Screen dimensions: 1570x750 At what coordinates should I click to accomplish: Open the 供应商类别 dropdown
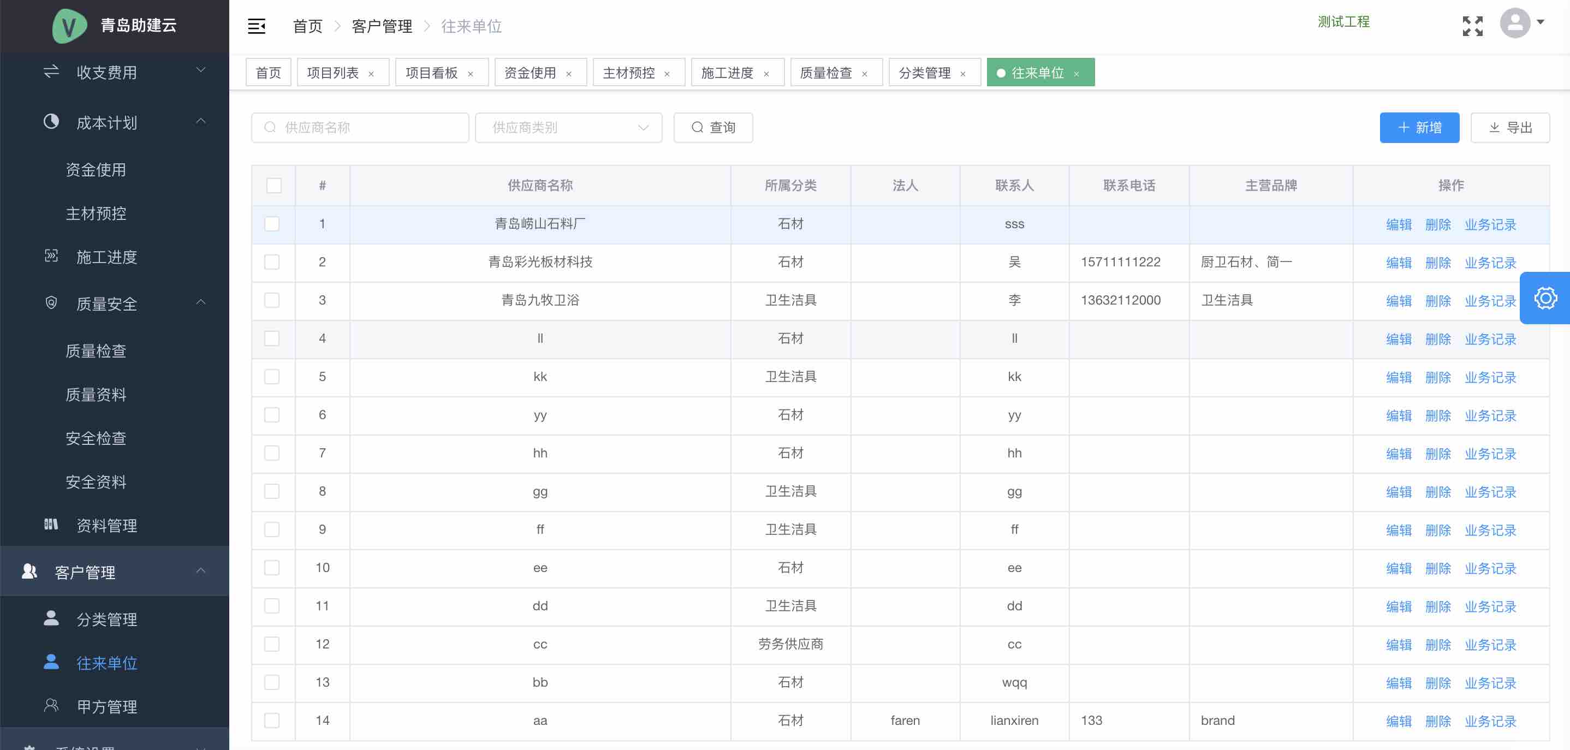coord(568,127)
